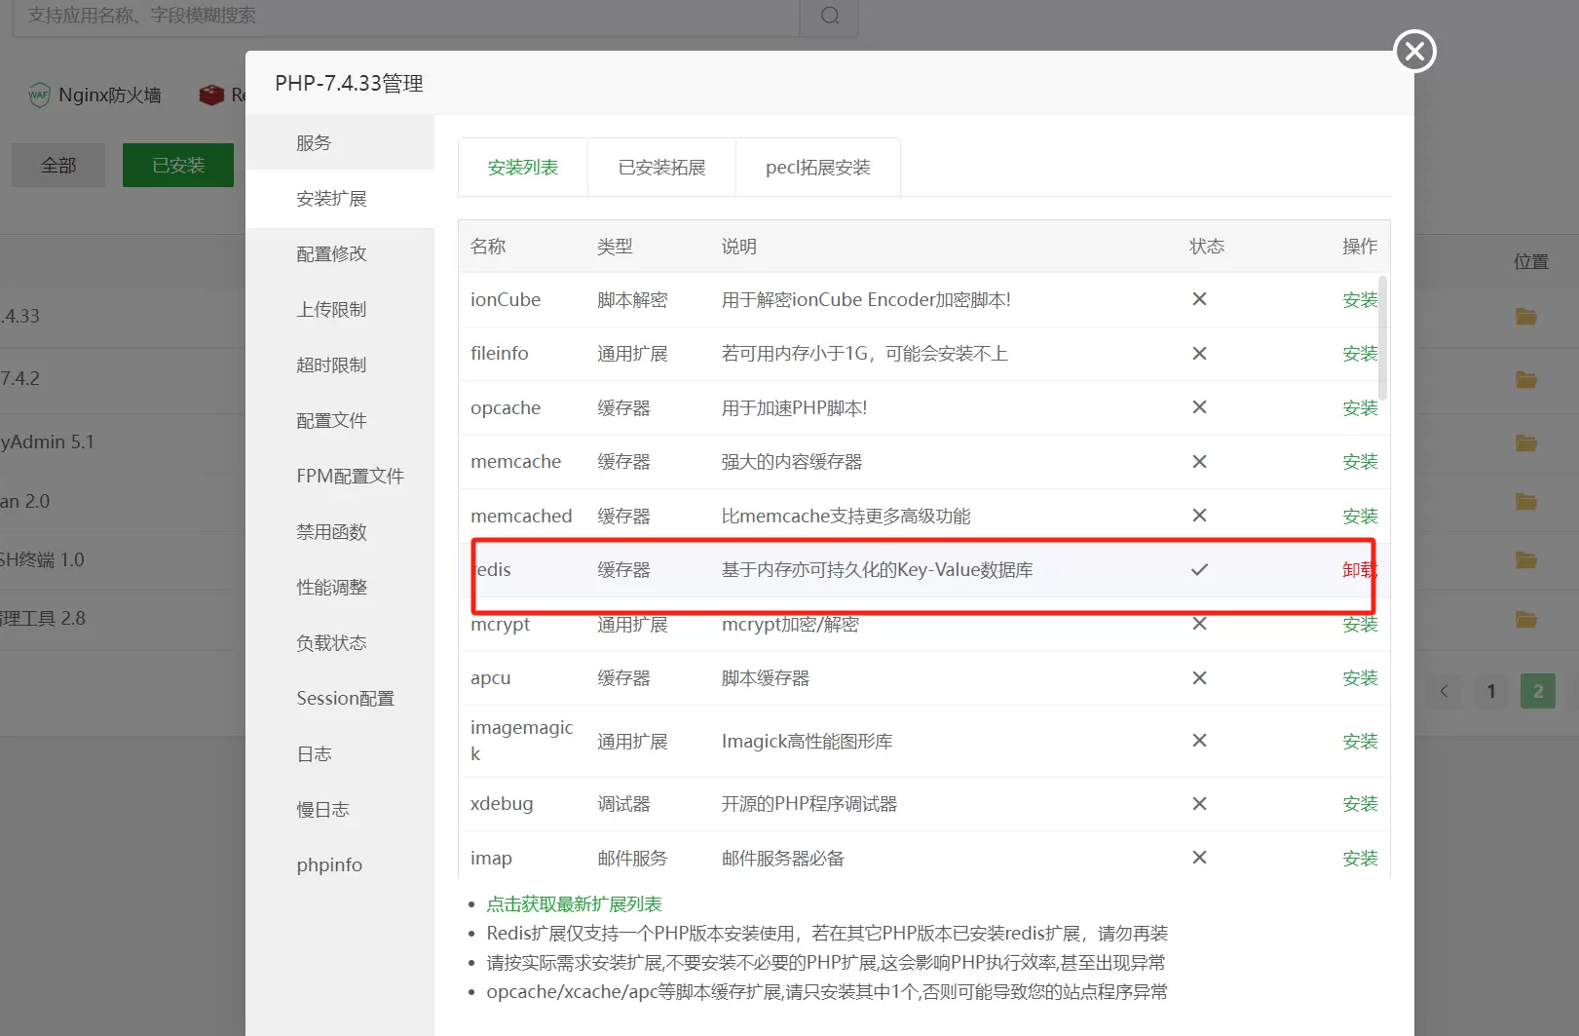This screenshot has width=1579, height=1036.
Task: Click the Imagick高性能图形库 description
Action: (807, 741)
